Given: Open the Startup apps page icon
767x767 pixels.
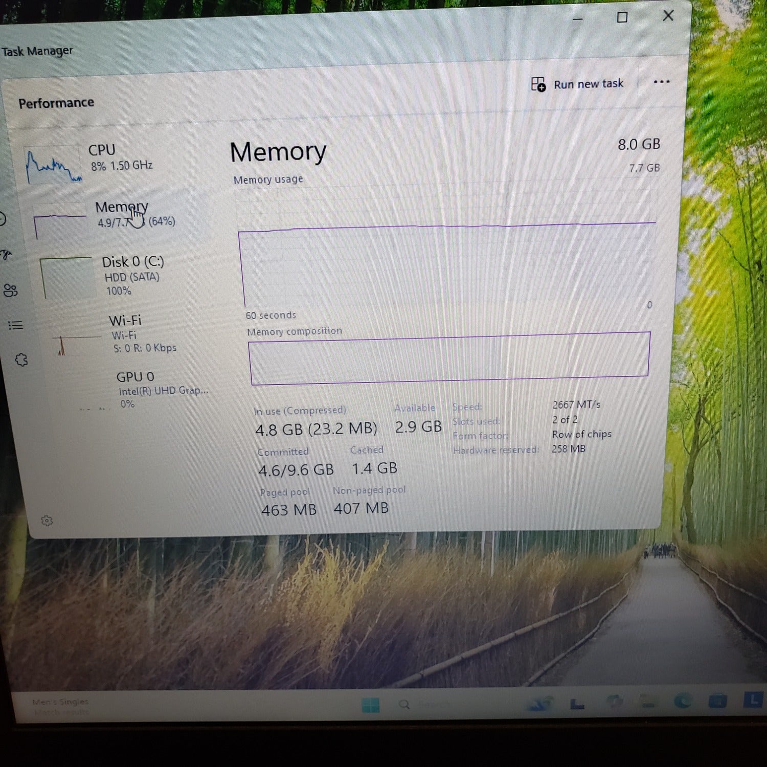Looking at the screenshot, I should pyautogui.click(x=5, y=254).
